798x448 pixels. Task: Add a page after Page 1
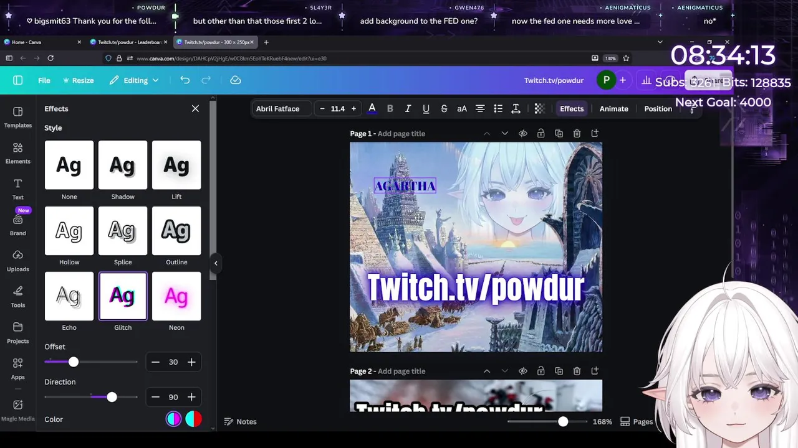[595, 134]
